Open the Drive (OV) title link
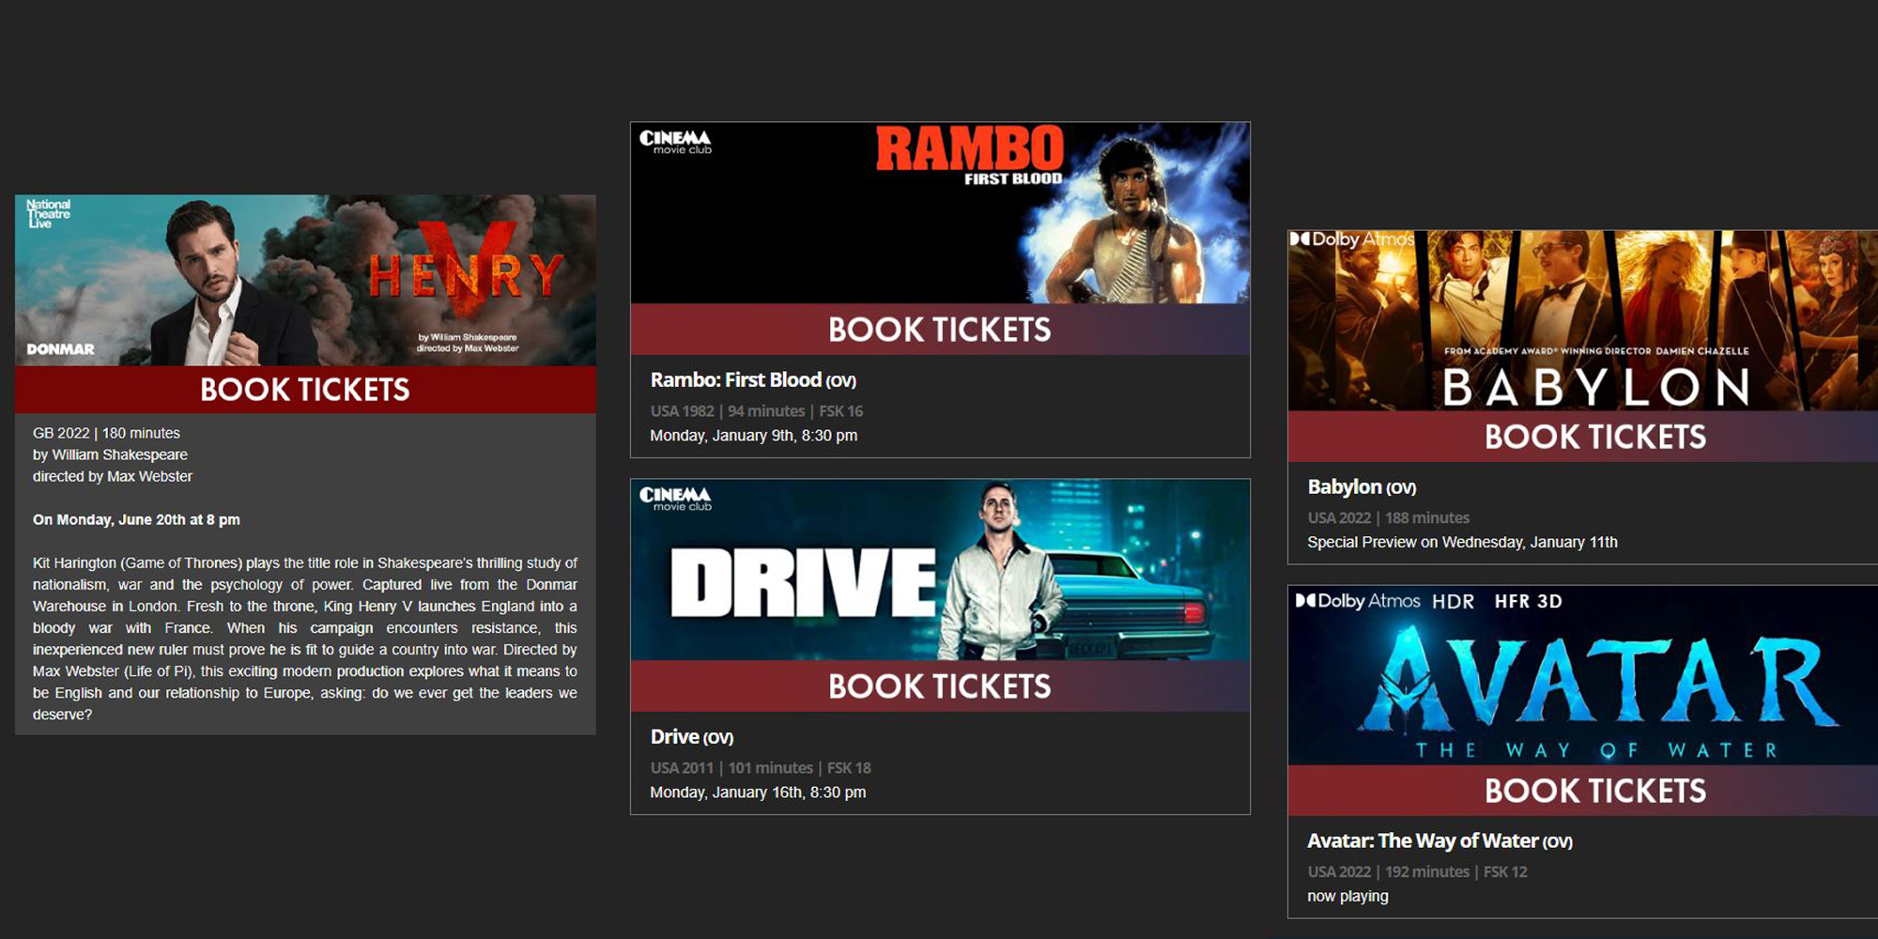Screen dimensions: 1878x939 (692, 737)
